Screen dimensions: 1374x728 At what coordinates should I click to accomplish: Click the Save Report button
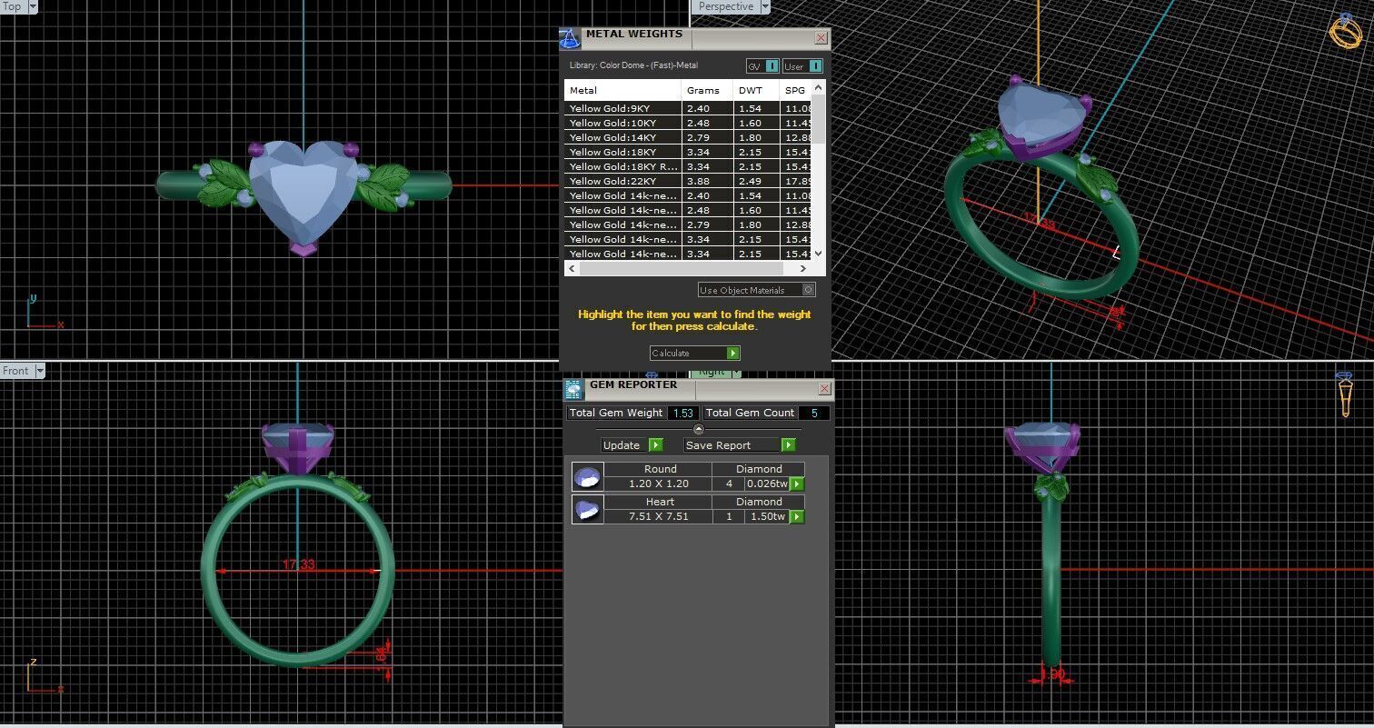[x=740, y=444]
